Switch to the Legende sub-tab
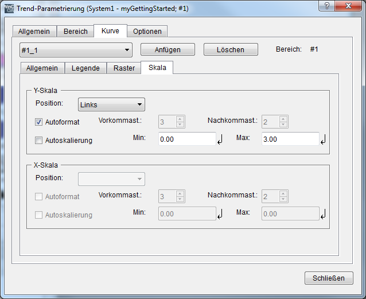The width and height of the screenshot is (366, 299). click(x=85, y=68)
